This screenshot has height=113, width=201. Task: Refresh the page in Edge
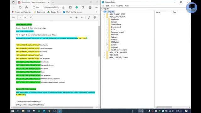point(20,8)
